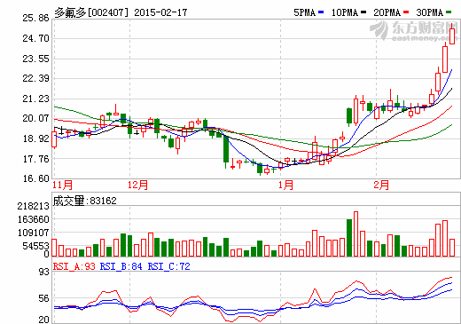
Task: Select the 2月 time axis marker
Action: coord(381,185)
